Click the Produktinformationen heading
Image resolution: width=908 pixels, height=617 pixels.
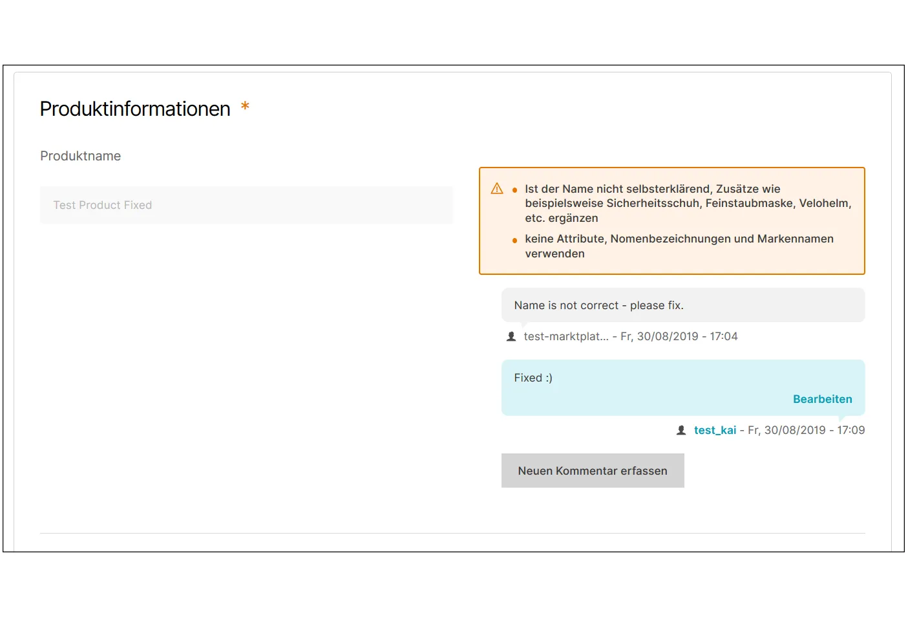click(x=135, y=109)
